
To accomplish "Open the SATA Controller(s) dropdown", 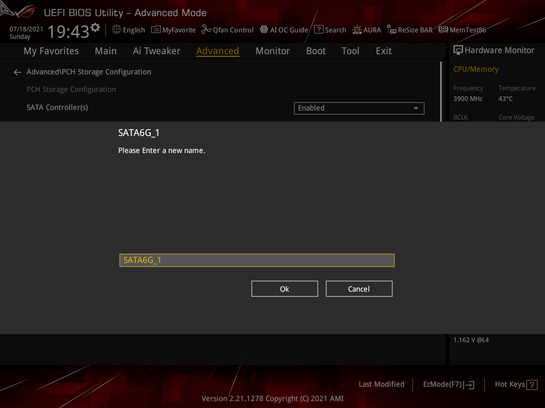I will [359, 108].
